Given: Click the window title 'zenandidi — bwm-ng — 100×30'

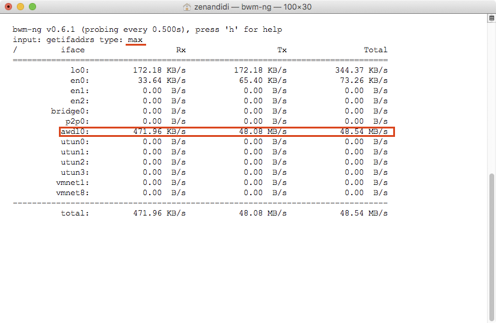Looking at the screenshot, I should [253, 7].
